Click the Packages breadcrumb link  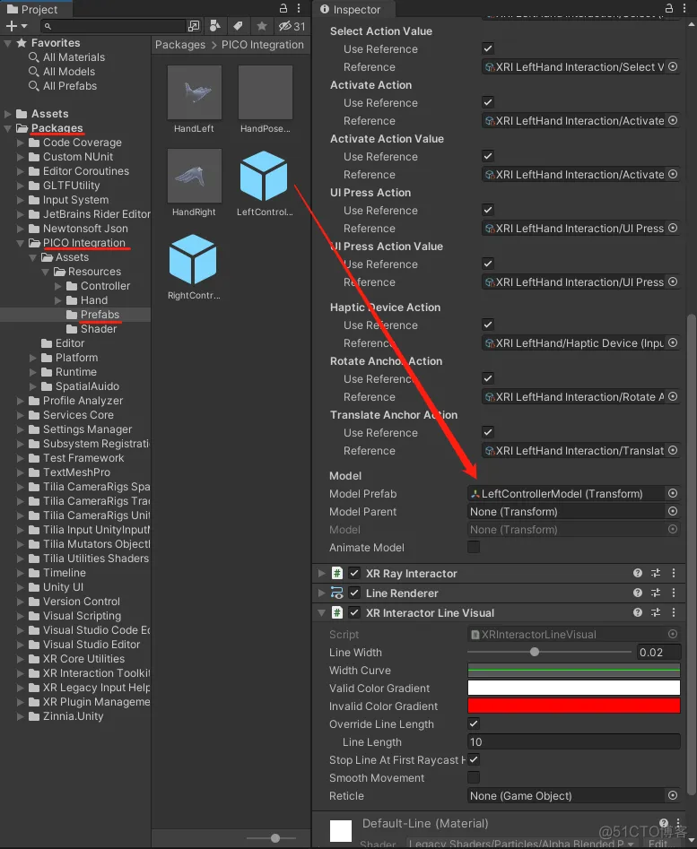point(180,45)
